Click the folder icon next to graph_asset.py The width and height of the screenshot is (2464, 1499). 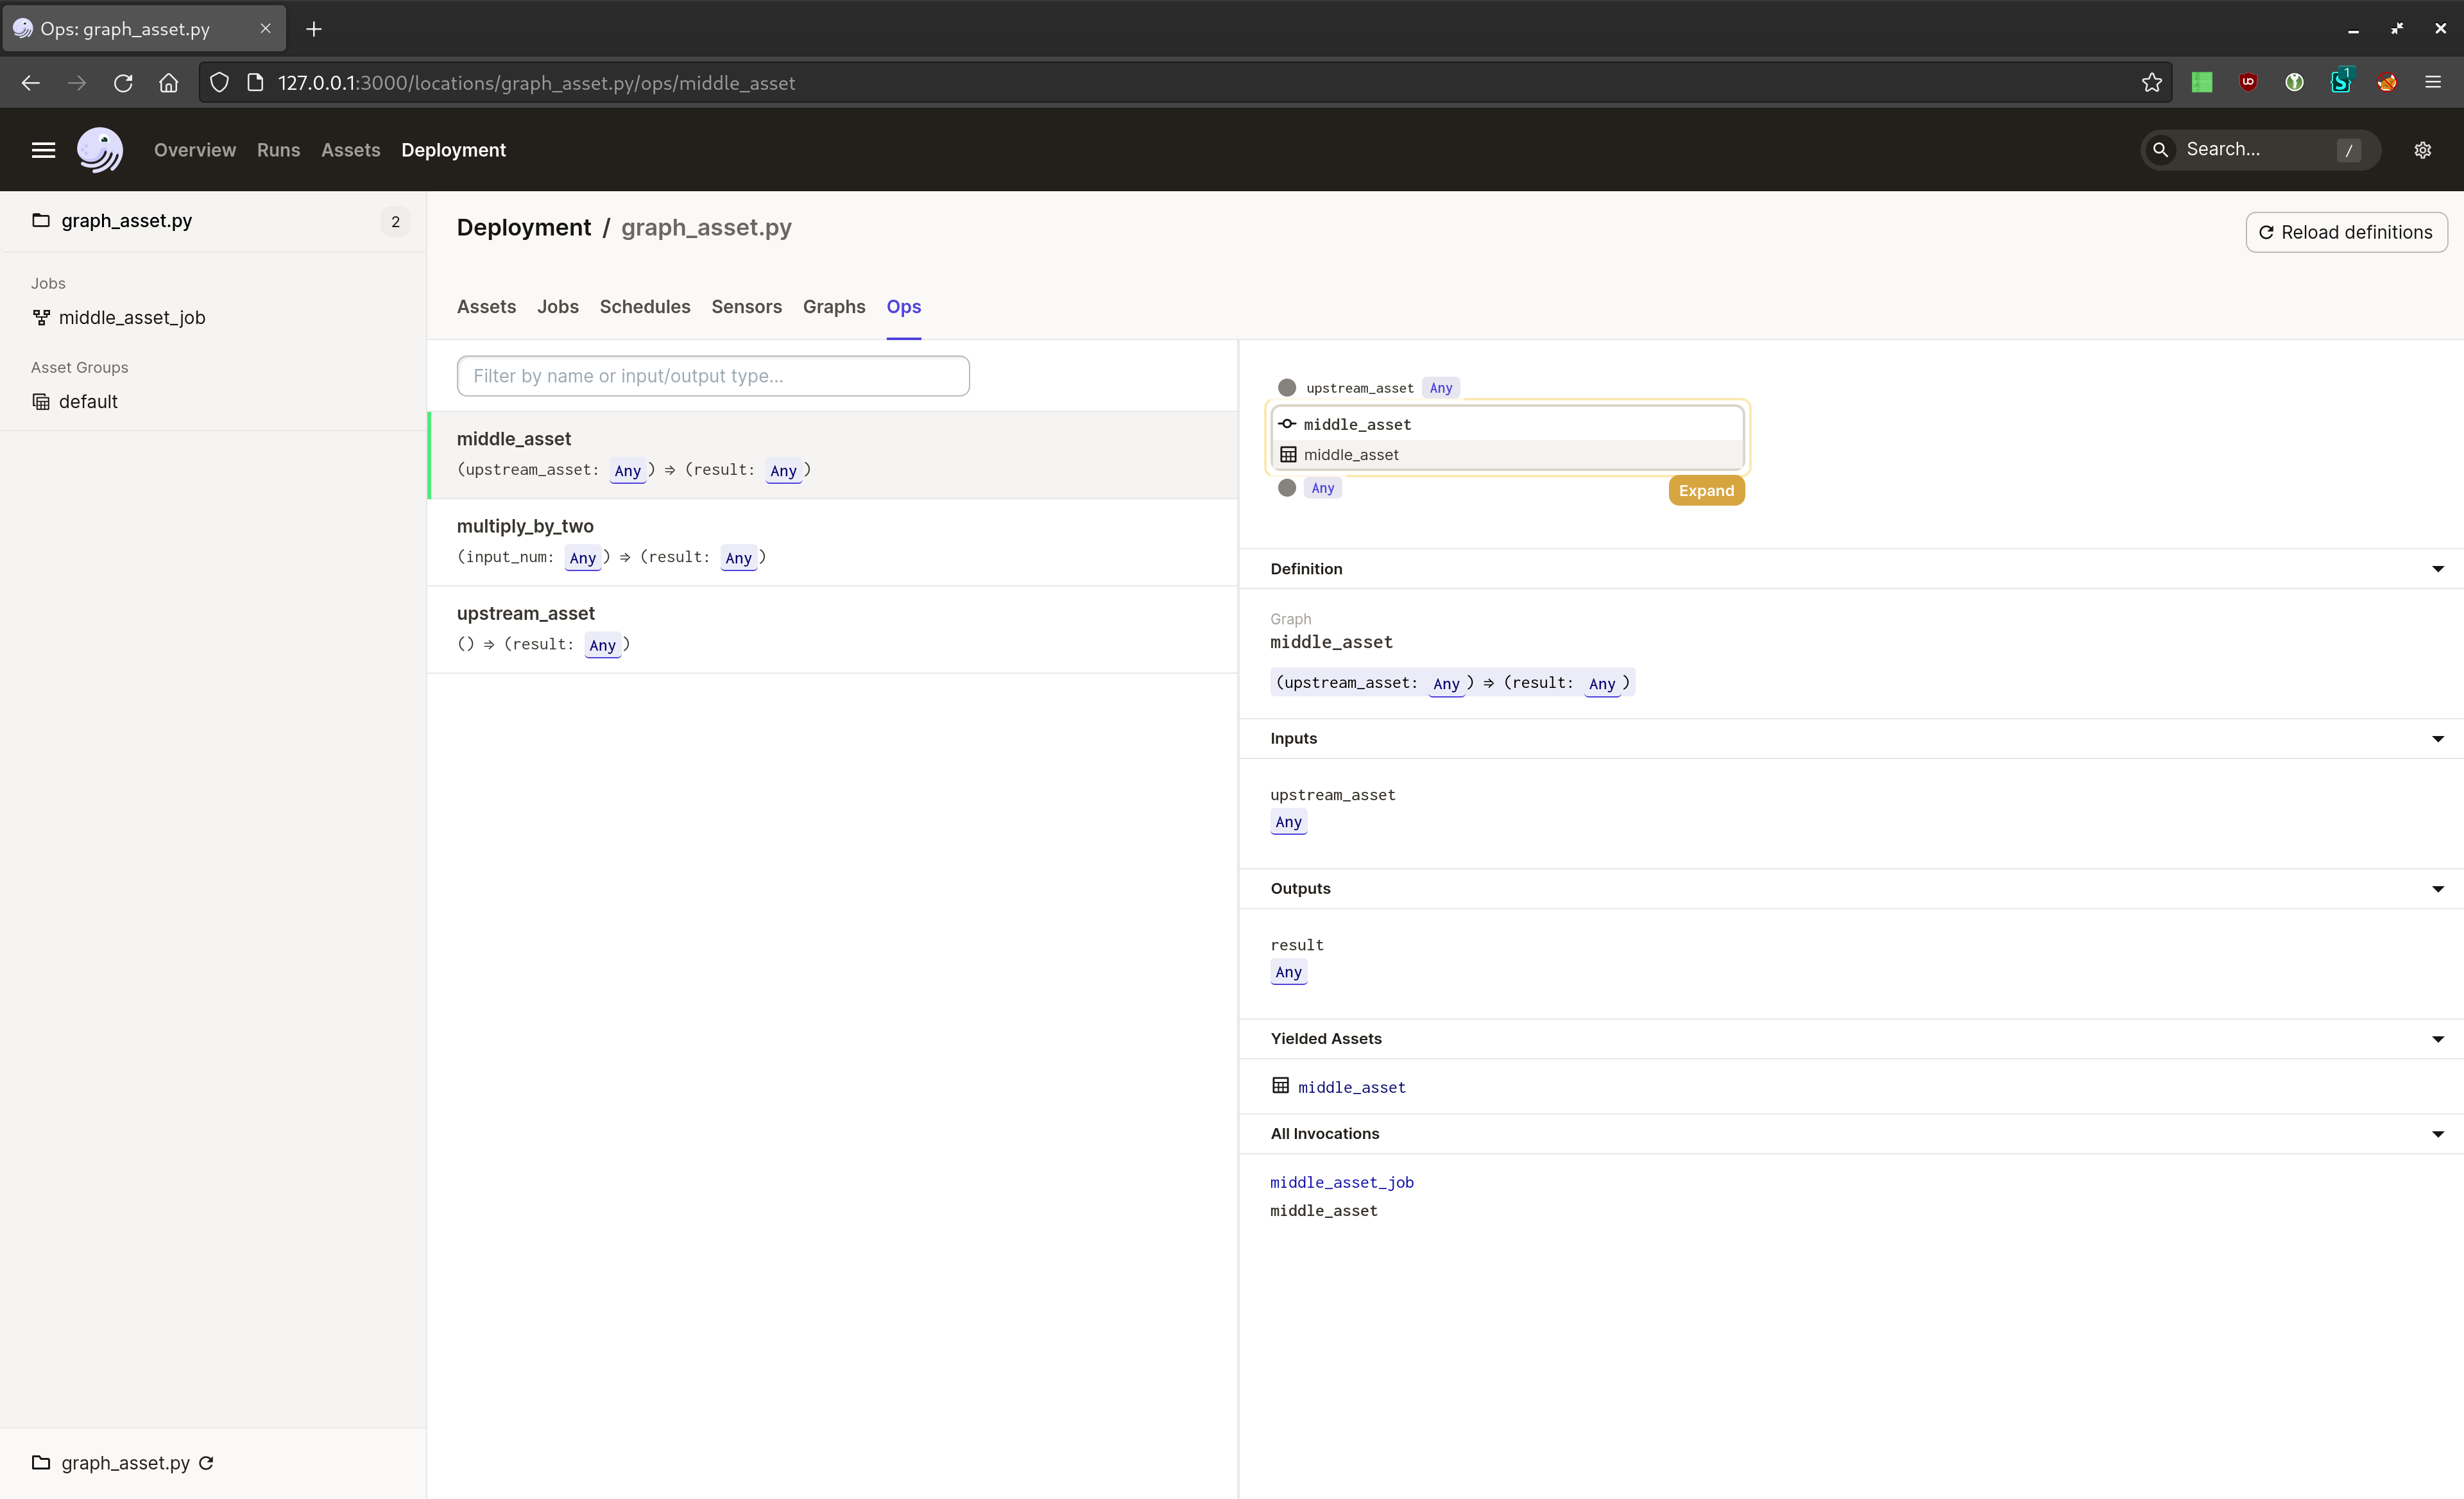point(40,221)
